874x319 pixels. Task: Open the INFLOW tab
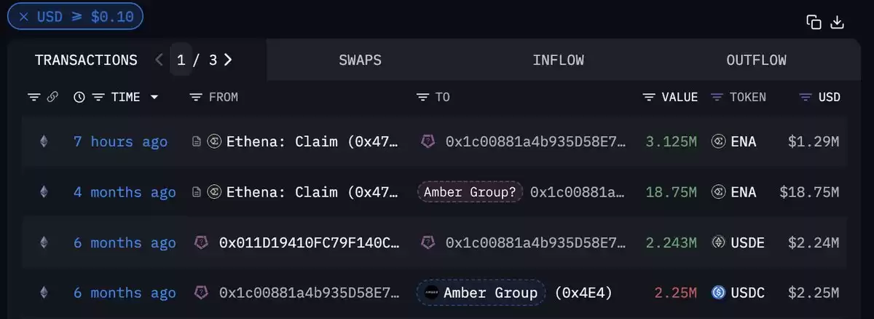[x=558, y=60]
